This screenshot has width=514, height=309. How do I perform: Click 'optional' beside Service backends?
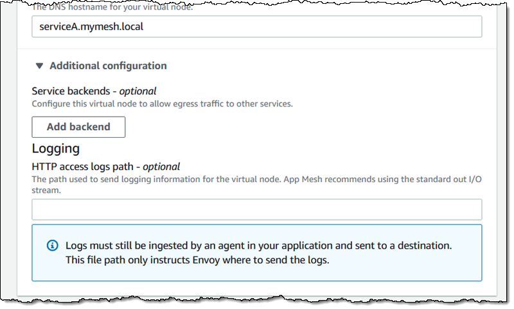click(x=137, y=91)
